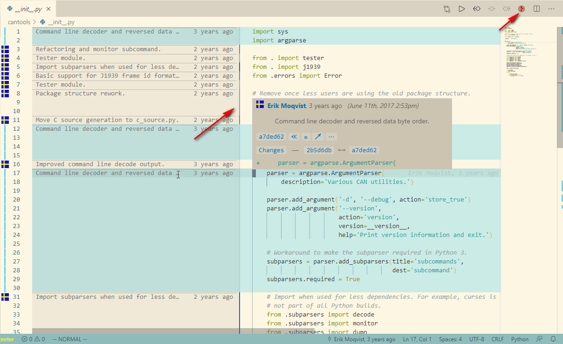Run the Python file with the play icon

pyautogui.click(x=461, y=8)
